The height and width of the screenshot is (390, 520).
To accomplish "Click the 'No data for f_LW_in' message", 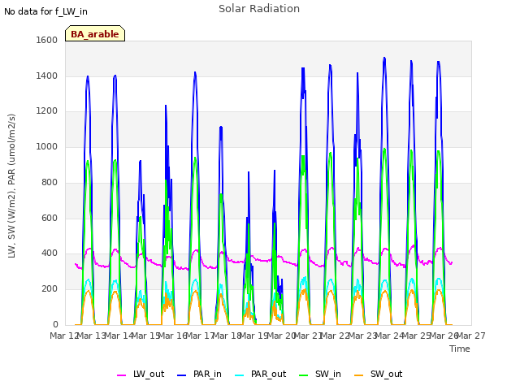I will point(45,11).
